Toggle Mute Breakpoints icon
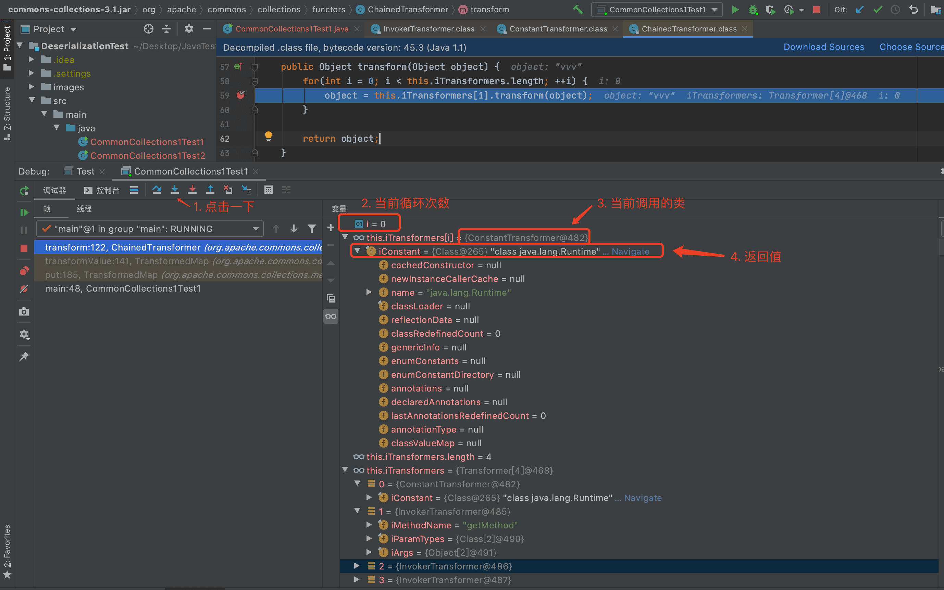The image size is (944, 590). coord(24,289)
